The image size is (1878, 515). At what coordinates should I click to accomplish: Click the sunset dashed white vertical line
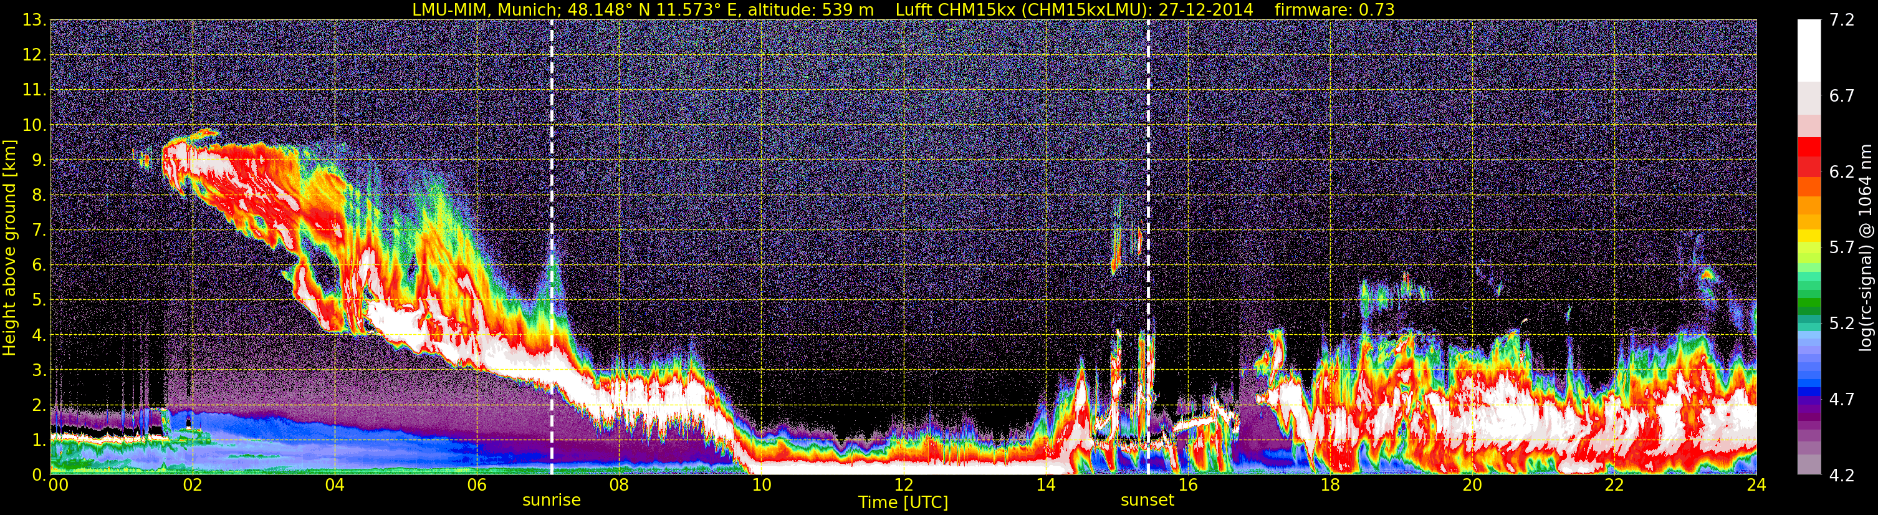[1148, 248]
